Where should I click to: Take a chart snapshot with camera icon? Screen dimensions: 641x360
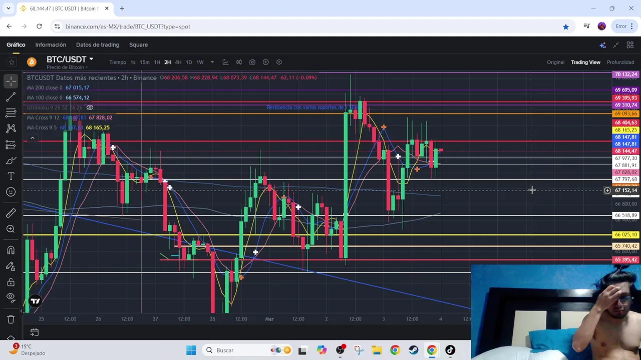(x=252, y=62)
